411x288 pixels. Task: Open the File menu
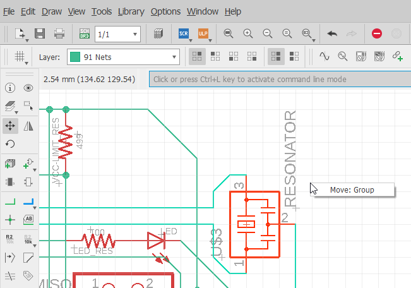click(x=9, y=11)
